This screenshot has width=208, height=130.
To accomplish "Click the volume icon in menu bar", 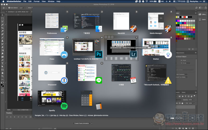I will pos(170,1).
